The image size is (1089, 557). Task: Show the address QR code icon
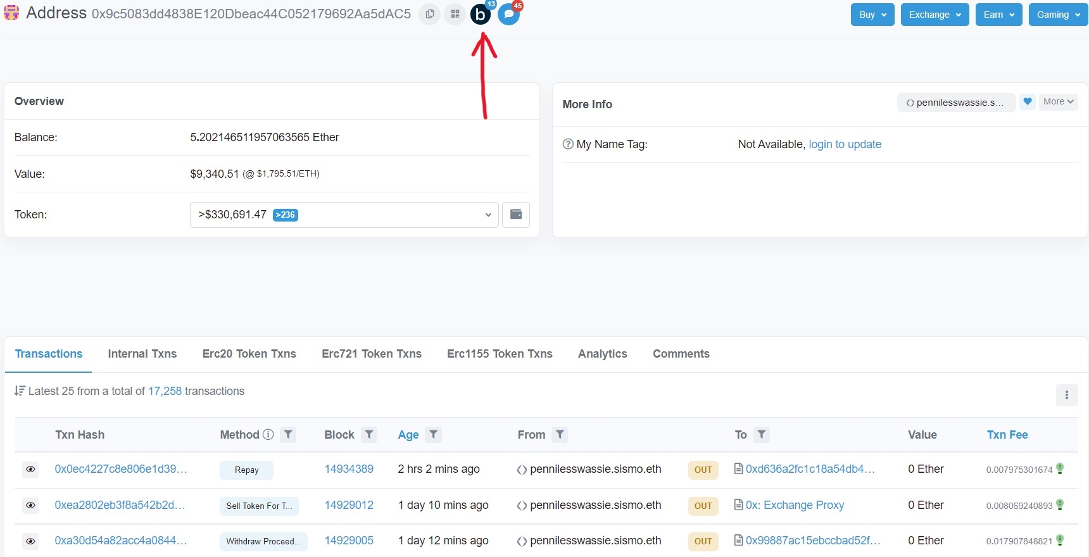click(x=455, y=14)
